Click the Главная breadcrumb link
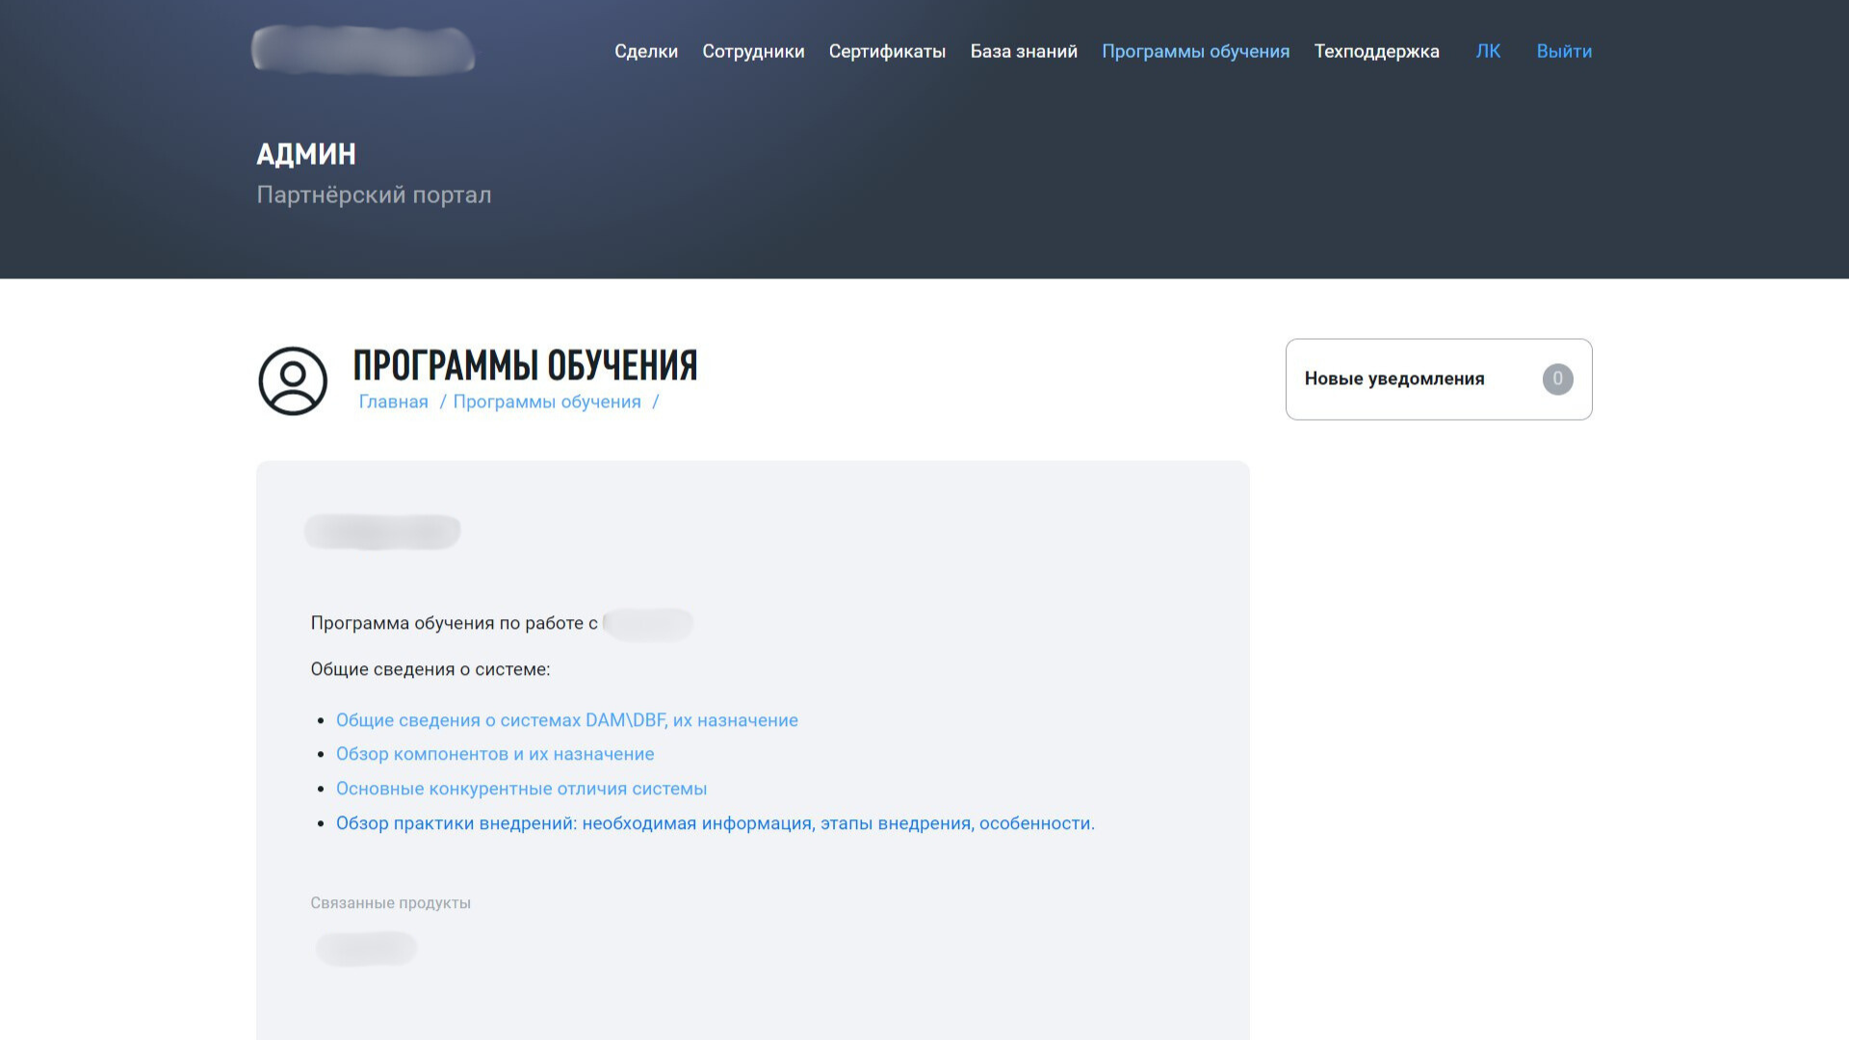This screenshot has width=1849, height=1040. [393, 403]
